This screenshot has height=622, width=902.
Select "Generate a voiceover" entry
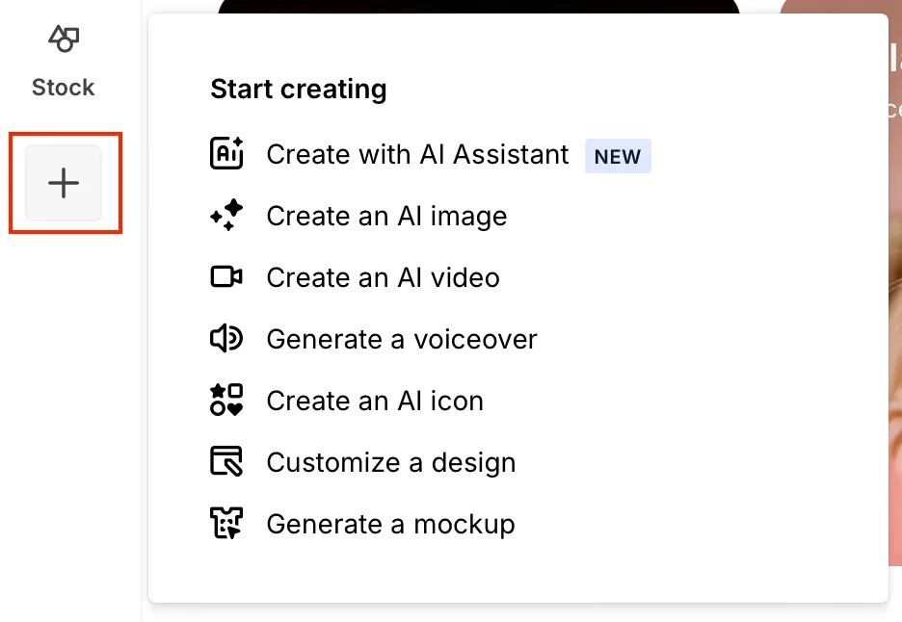click(x=401, y=339)
